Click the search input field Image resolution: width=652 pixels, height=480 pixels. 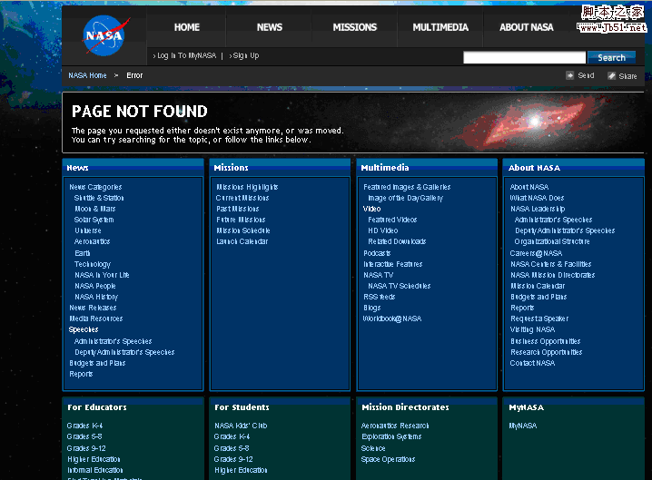[524, 57]
